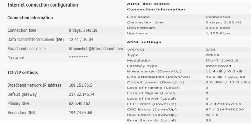The width and height of the screenshot is (252, 124).
Task: Click the Line state Connected value
Action: click(x=218, y=17)
